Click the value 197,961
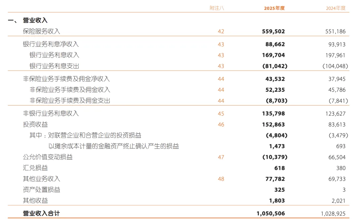 336,55
